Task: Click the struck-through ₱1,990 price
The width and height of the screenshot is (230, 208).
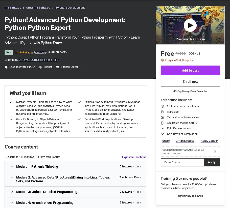Action: click(x=180, y=54)
